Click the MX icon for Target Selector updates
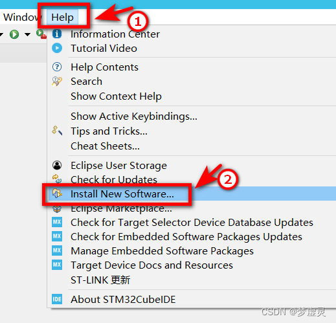 point(57,222)
